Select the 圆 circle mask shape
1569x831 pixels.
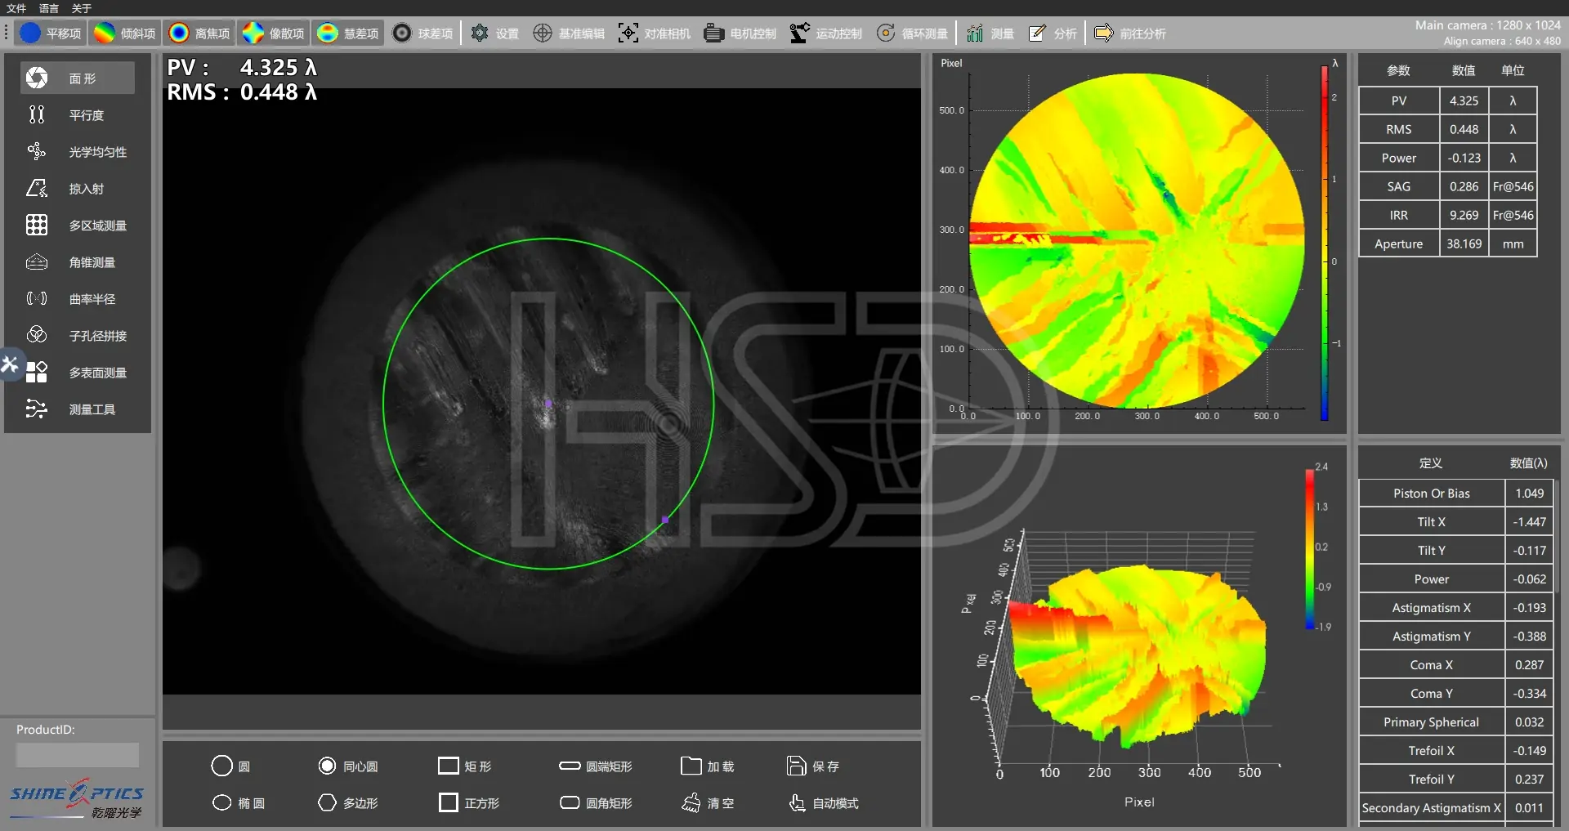[x=231, y=766]
